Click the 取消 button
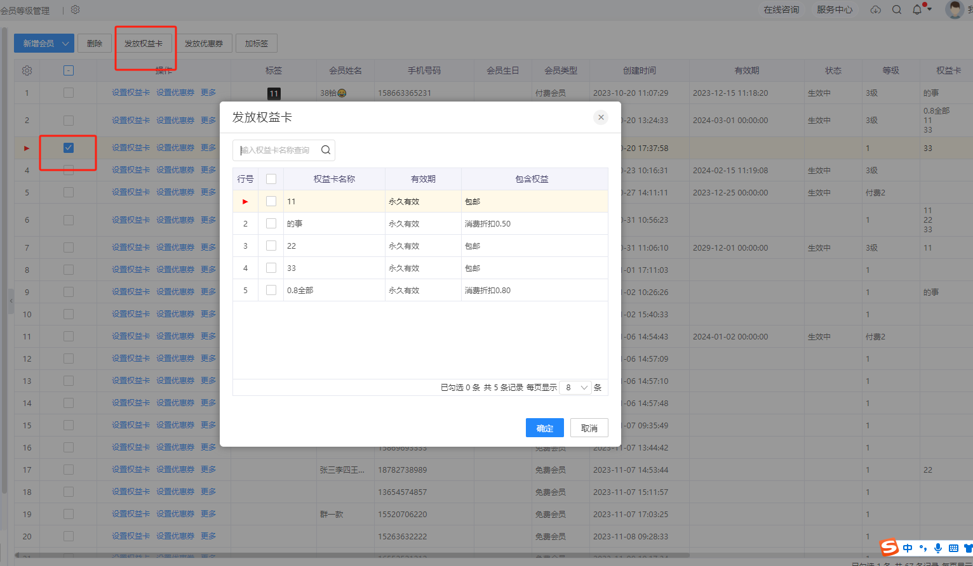The height and width of the screenshot is (566, 973). tap(589, 428)
